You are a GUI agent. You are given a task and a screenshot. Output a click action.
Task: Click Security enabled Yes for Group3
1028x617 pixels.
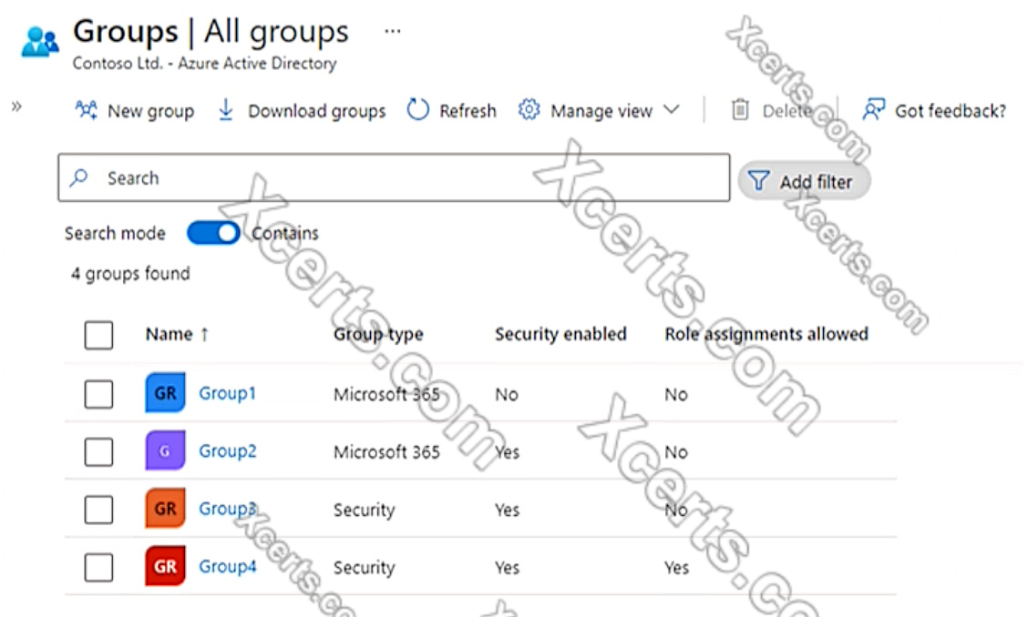click(x=508, y=510)
